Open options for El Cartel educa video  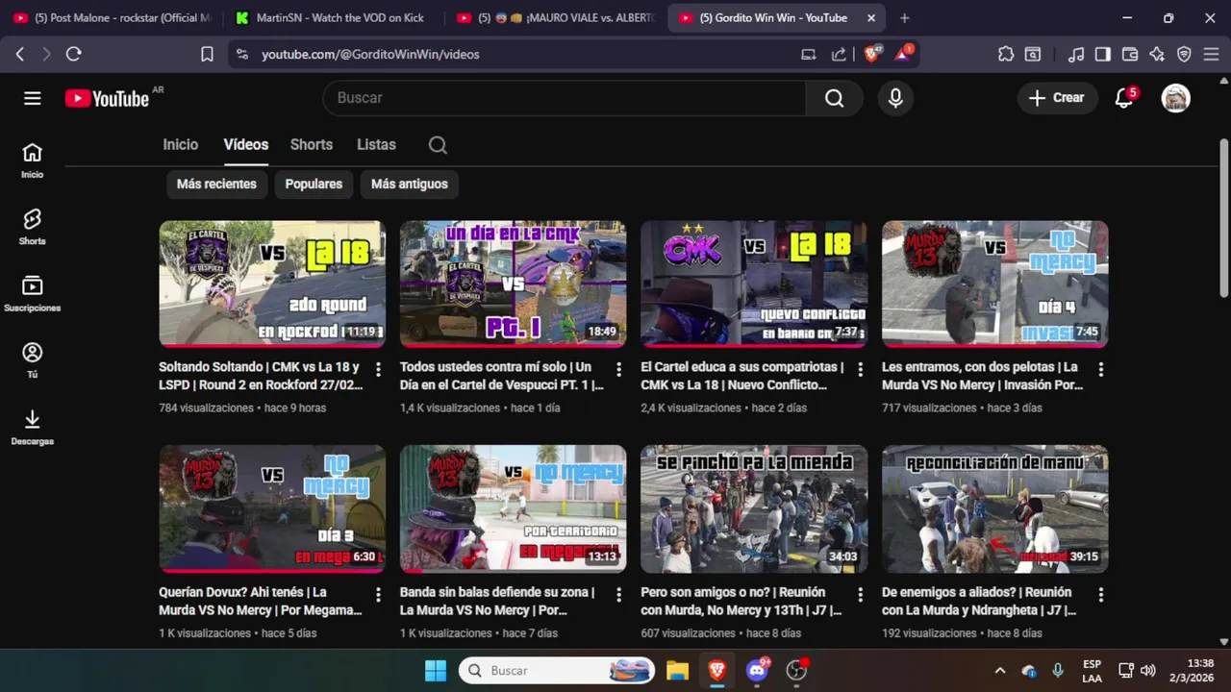coord(860,369)
